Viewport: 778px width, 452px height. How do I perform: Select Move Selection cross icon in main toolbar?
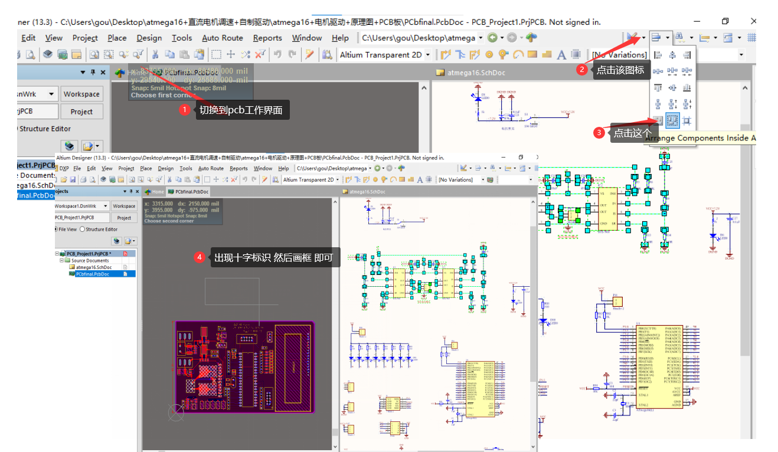pyautogui.click(x=230, y=55)
